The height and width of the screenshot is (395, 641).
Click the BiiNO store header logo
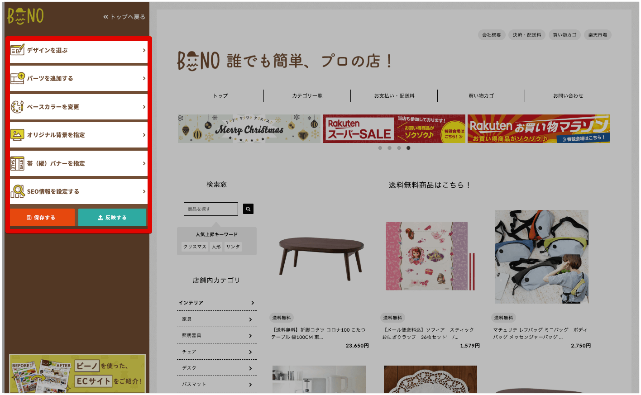coord(198,61)
